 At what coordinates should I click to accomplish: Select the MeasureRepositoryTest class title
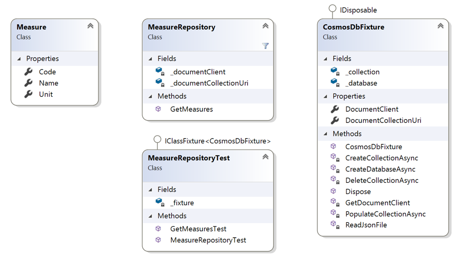click(x=189, y=158)
